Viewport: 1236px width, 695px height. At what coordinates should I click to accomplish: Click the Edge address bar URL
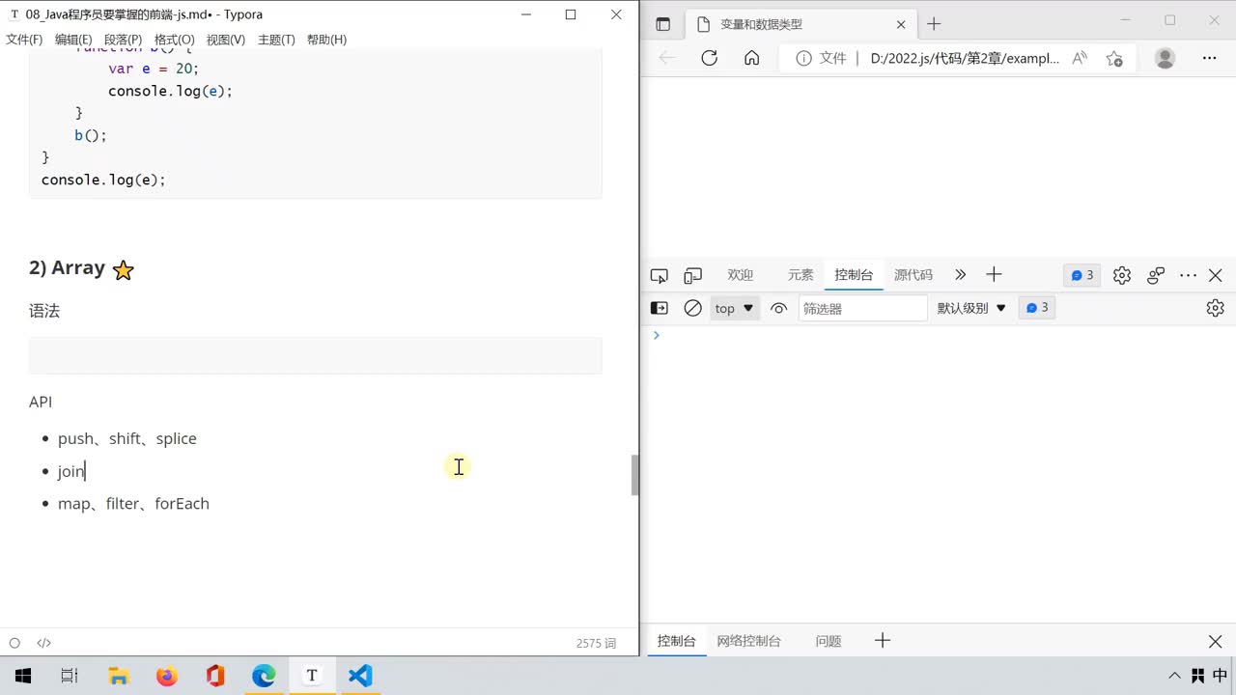click(x=965, y=58)
